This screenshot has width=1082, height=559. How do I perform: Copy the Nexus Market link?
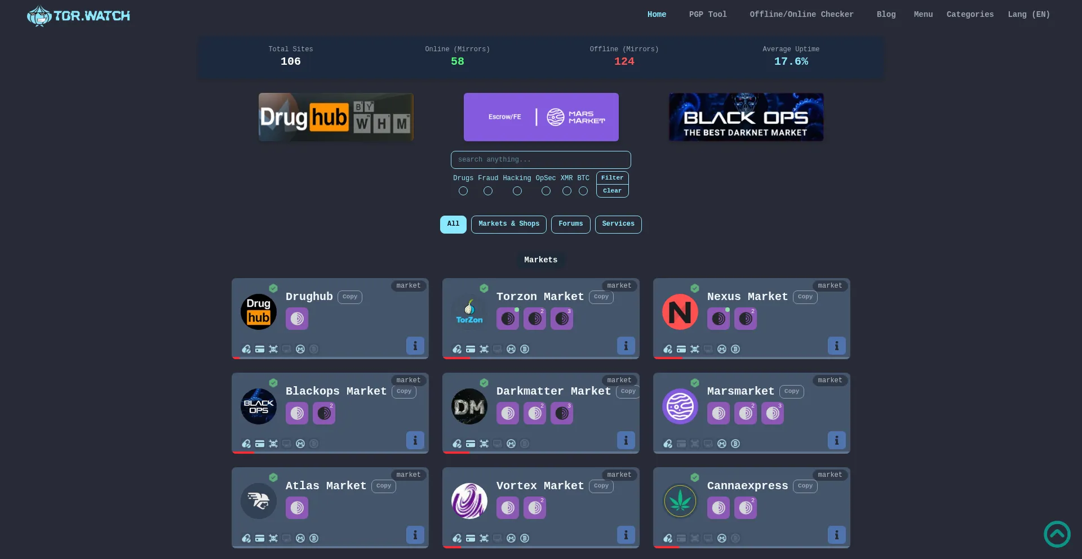(x=805, y=297)
